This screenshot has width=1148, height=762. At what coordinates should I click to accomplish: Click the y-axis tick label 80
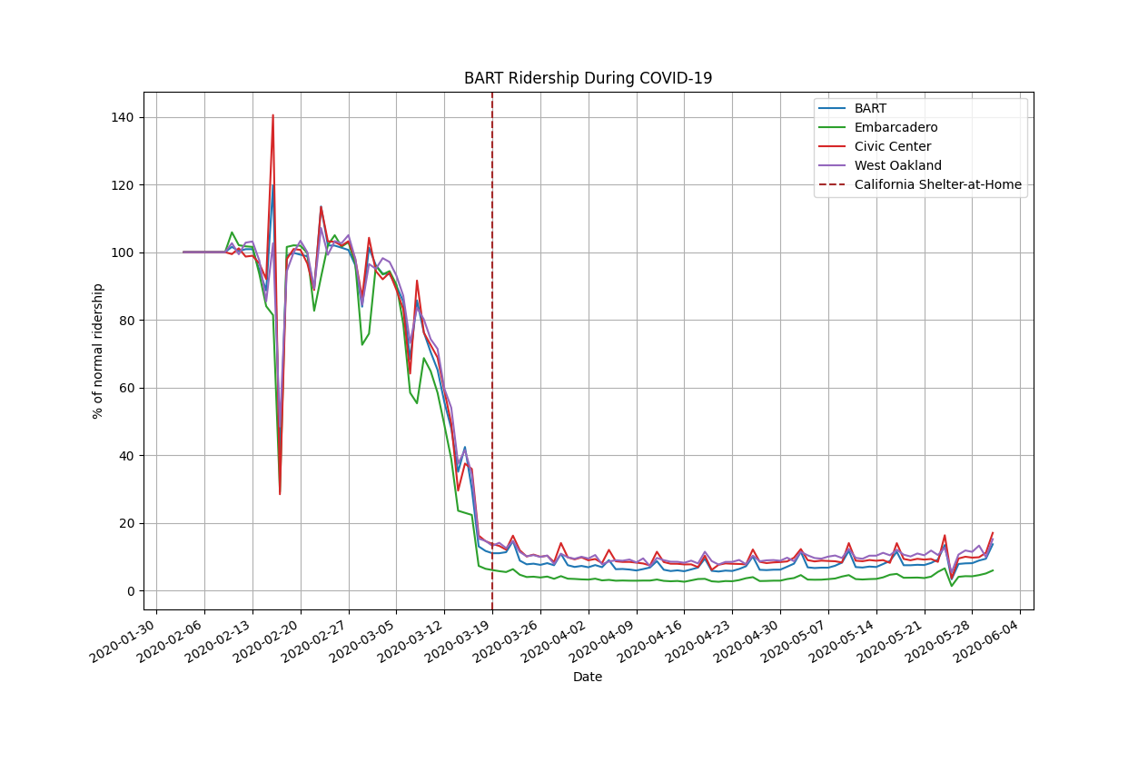126,320
